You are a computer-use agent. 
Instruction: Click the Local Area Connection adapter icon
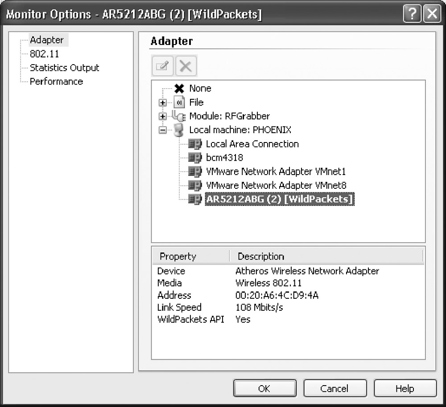click(x=195, y=144)
